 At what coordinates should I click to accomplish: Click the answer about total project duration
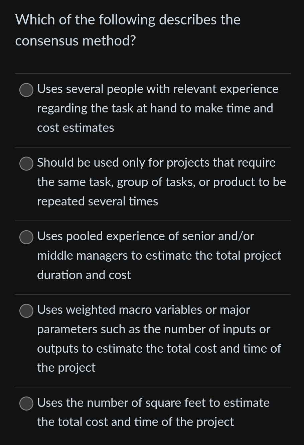pos(159,255)
